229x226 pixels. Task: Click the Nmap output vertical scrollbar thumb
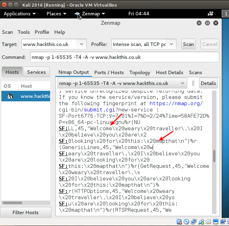214,156
